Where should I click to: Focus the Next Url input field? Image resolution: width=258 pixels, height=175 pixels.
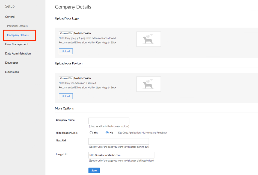119,141
